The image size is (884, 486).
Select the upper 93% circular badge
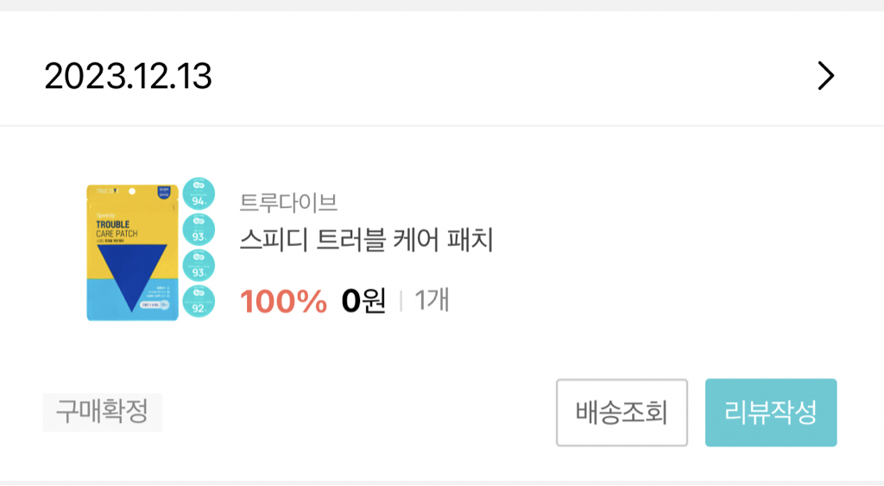(x=199, y=230)
